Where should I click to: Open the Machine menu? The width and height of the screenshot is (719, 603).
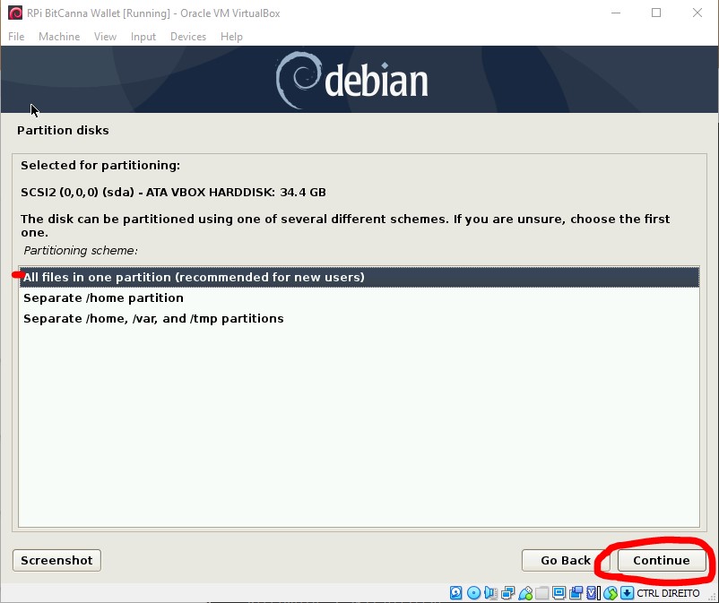click(59, 37)
